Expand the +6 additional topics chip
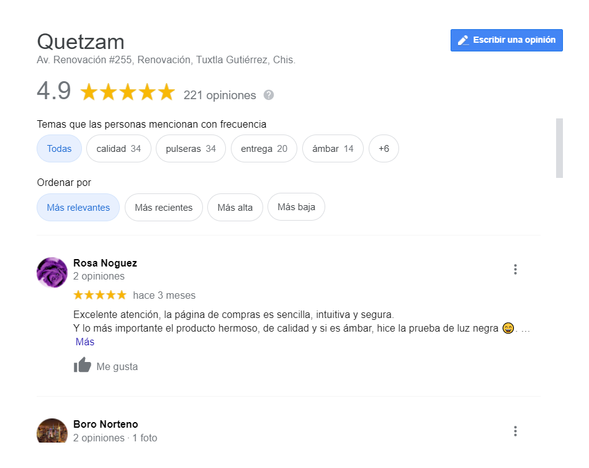Image resolution: width=589 pixels, height=468 pixels. pos(384,149)
